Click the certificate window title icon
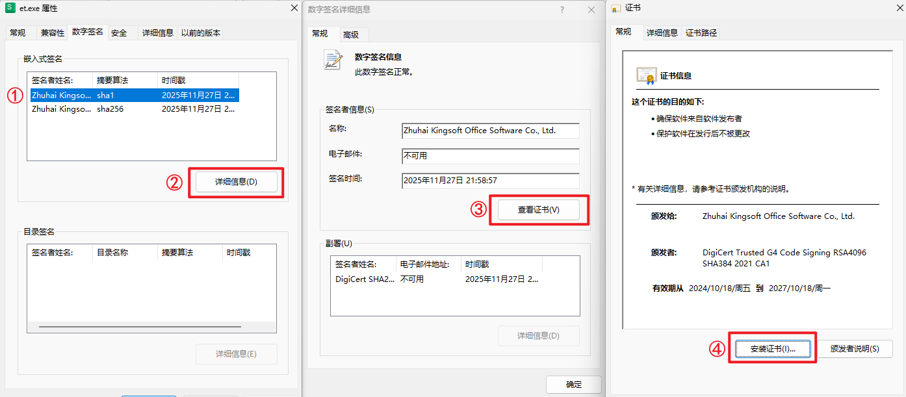Viewport: 906px width, 397px height. coord(616,8)
